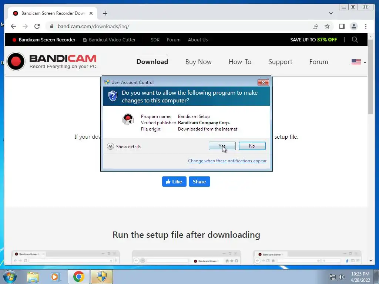Open Forum in the black top bar
The width and height of the screenshot is (379, 284).
(174, 40)
